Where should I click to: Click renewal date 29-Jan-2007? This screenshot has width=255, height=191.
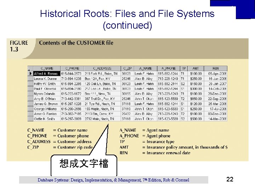pyautogui.click(x=217, y=83)
